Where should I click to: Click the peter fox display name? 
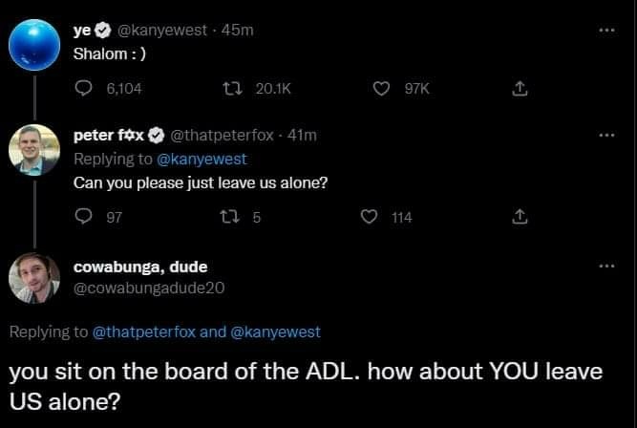click(x=106, y=136)
